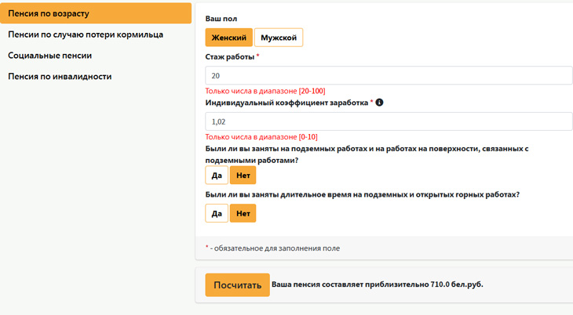This screenshot has height=315, width=573.
Task: Click the range hint [20-100] text
Action: point(265,91)
